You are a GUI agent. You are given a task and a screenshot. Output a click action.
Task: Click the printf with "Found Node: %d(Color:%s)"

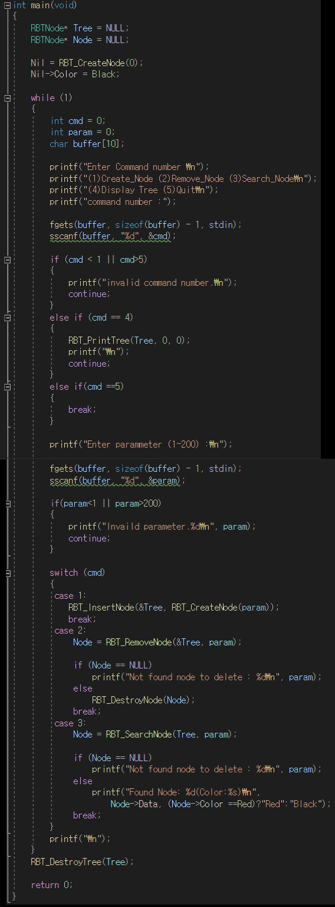pyautogui.click(x=176, y=792)
